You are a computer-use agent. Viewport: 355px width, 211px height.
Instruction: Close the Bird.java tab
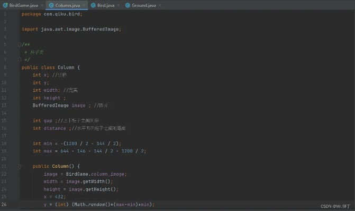(x=118, y=5)
